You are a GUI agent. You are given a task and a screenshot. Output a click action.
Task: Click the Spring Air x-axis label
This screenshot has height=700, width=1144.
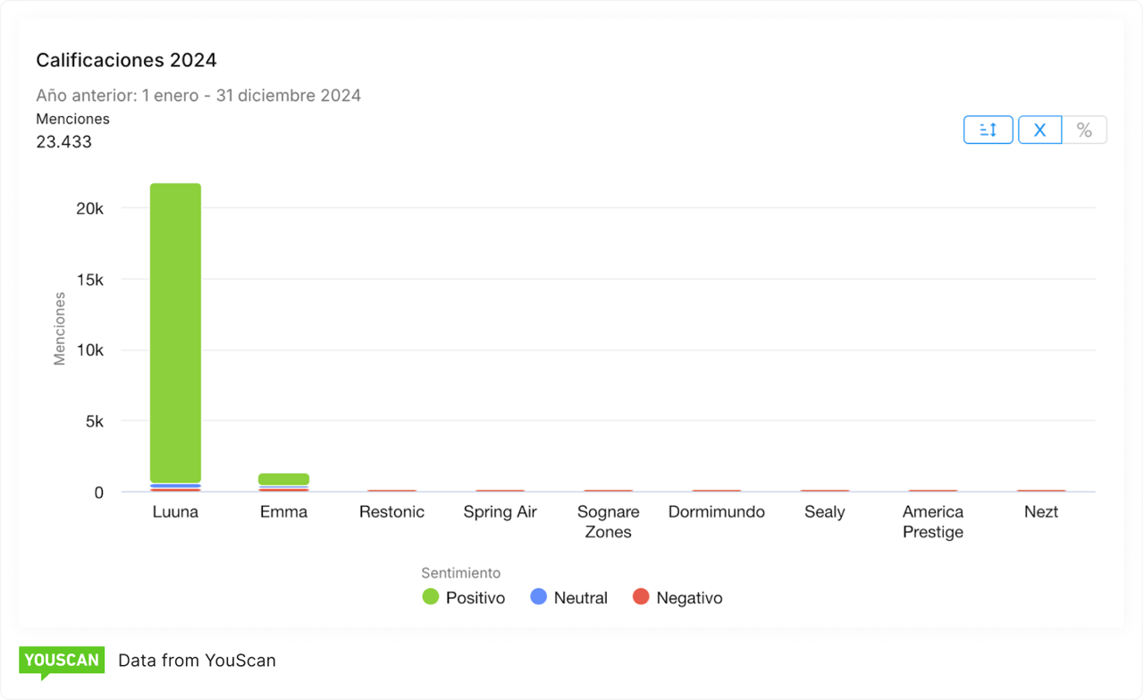[x=500, y=512]
